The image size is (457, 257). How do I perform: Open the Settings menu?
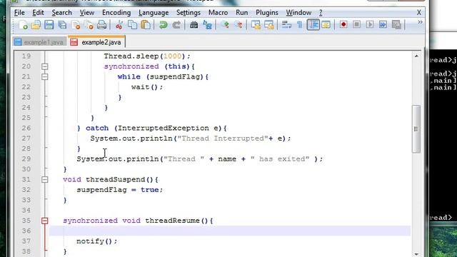[x=189, y=13]
